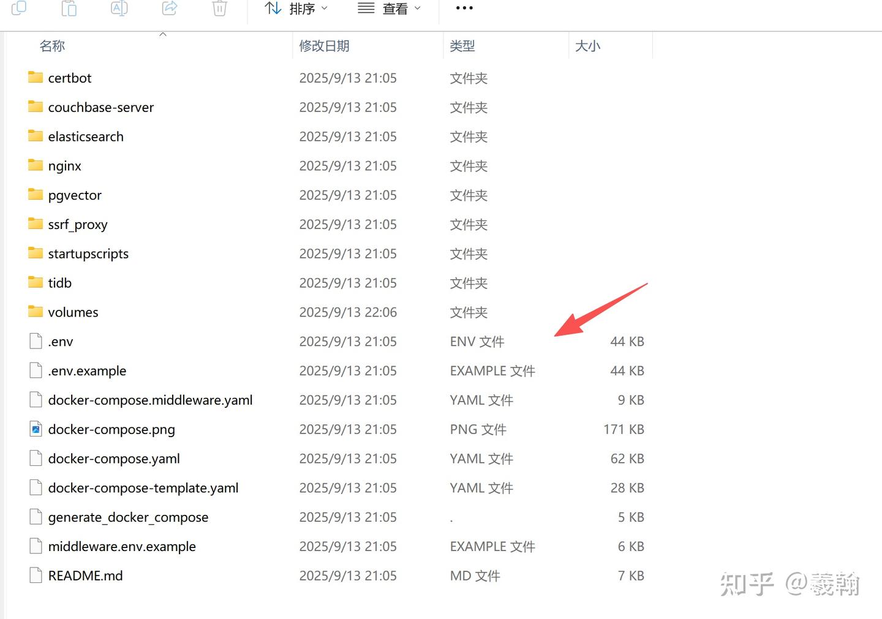Click the copy toolbar icon
Screen dimensions: 882x619
19,8
